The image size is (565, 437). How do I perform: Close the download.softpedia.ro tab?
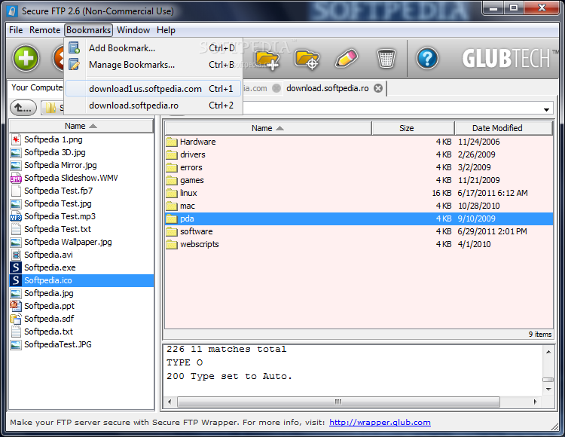pos(378,88)
